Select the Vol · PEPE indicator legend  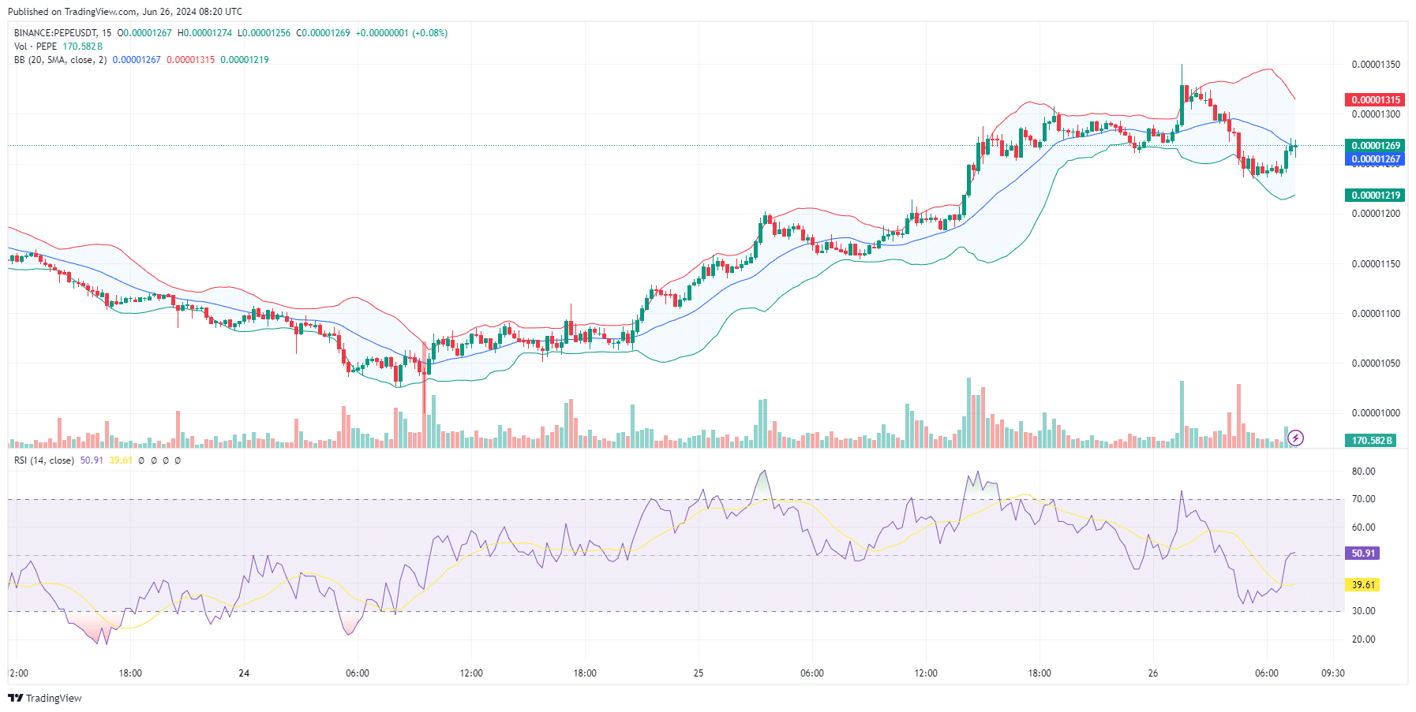(x=36, y=47)
